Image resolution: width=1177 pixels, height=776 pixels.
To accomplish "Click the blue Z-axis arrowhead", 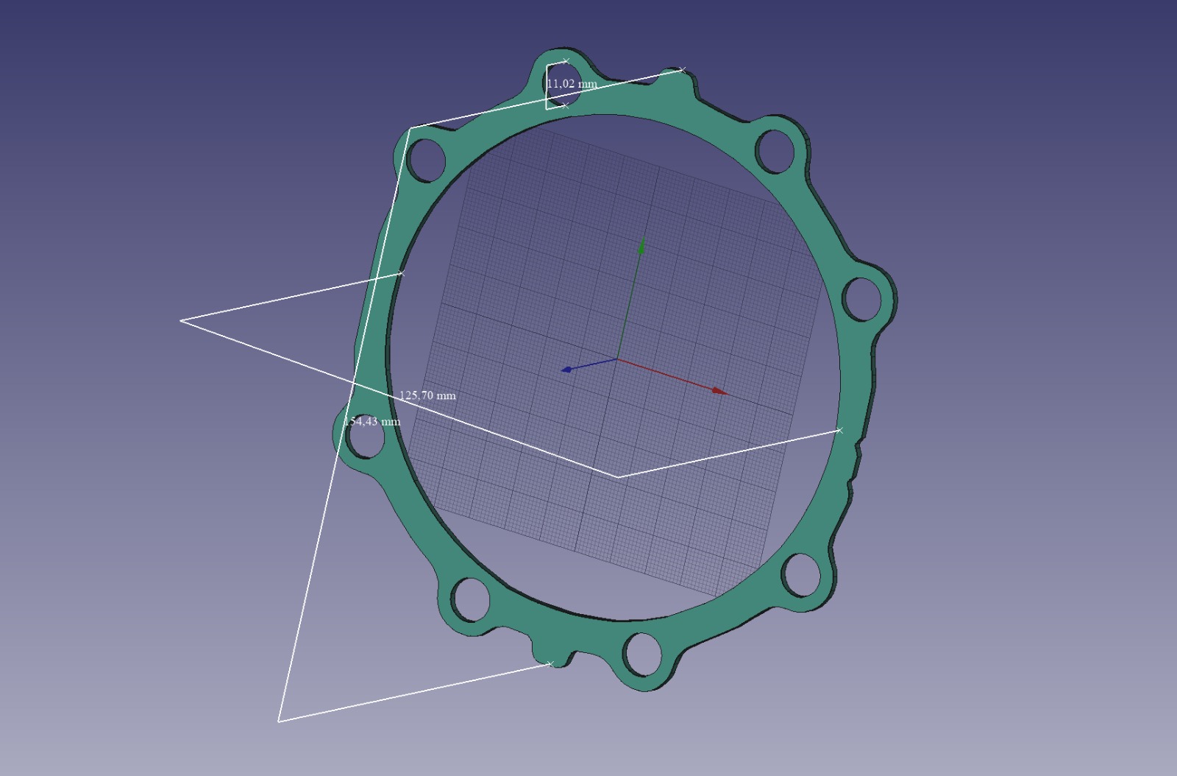I will coord(566,369).
